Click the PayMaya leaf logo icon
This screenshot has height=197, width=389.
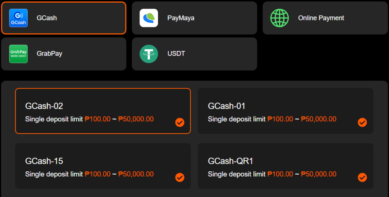(149, 18)
